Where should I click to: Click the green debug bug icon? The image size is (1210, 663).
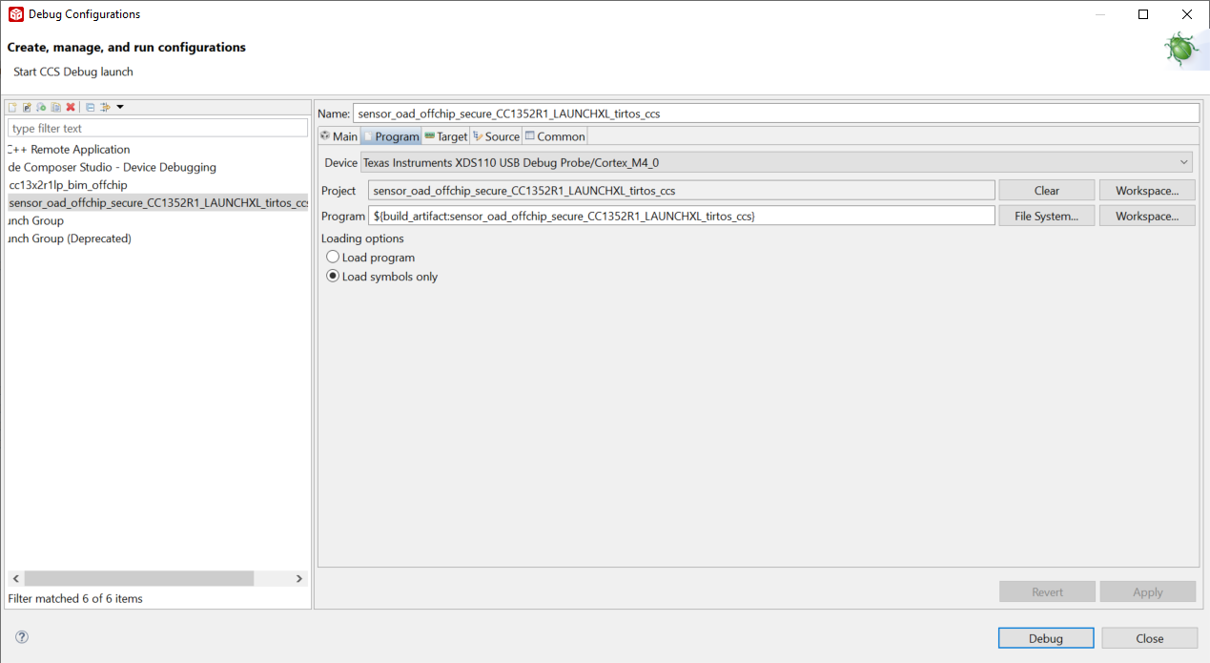pos(1181,50)
